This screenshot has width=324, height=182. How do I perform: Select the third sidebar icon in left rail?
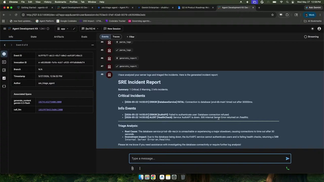4,70
